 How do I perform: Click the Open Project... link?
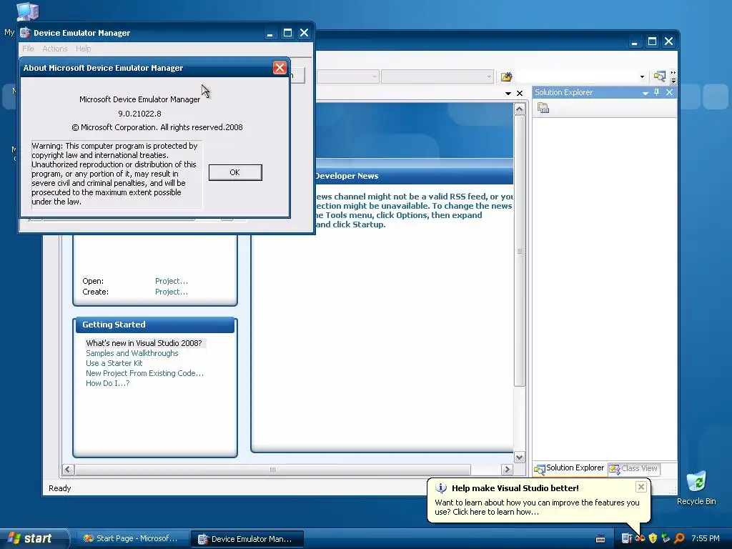click(x=172, y=281)
